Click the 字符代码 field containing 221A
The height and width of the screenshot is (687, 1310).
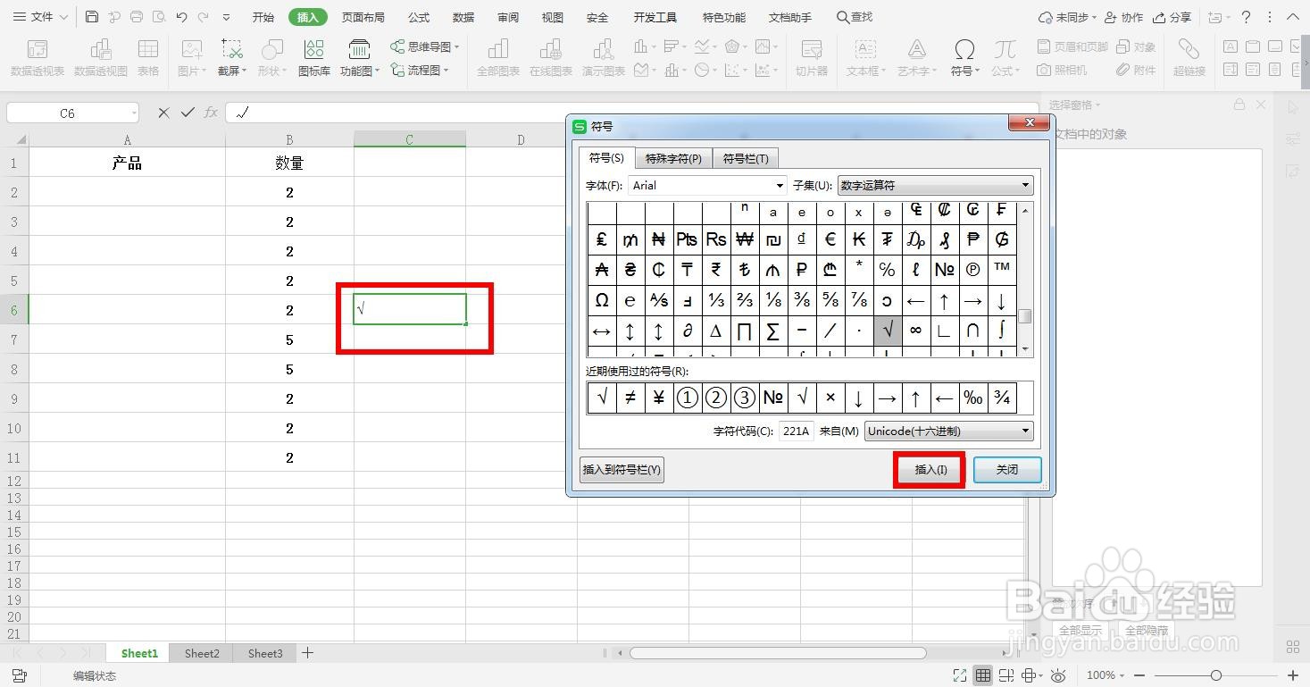(795, 431)
